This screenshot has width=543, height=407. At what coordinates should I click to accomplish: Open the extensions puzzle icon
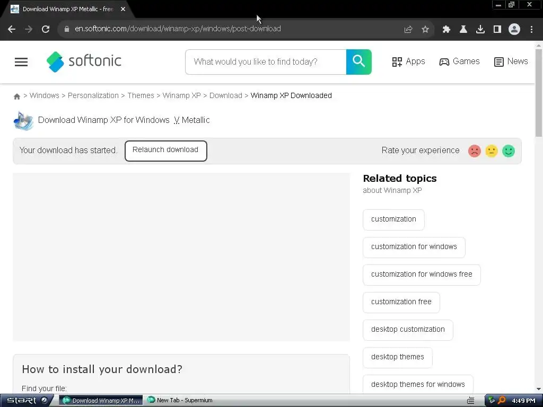(x=446, y=30)
